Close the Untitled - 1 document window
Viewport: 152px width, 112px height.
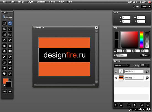pyautogui.click(x=96, y=28)
